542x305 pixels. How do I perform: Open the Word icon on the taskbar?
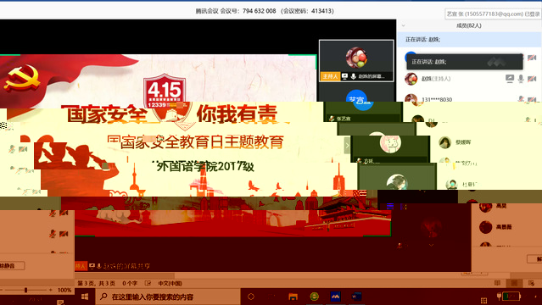356,297
